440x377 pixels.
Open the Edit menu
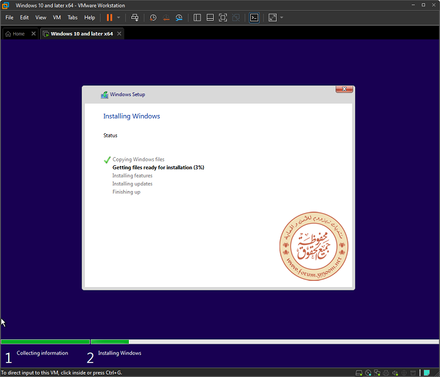point(24,18)
